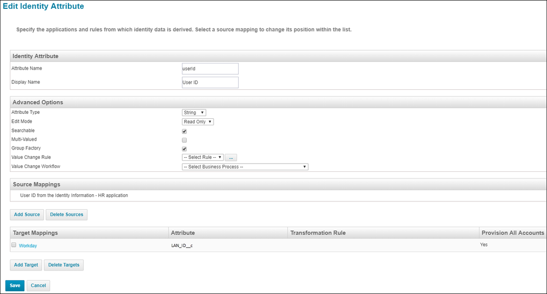Save the identity attribute changes
The height and width of the screenshot is (294, 547).
point(15,285)
